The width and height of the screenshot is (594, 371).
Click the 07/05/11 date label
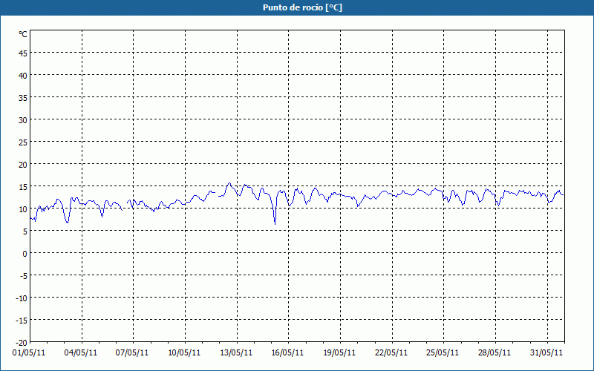(x=132, y=353)
